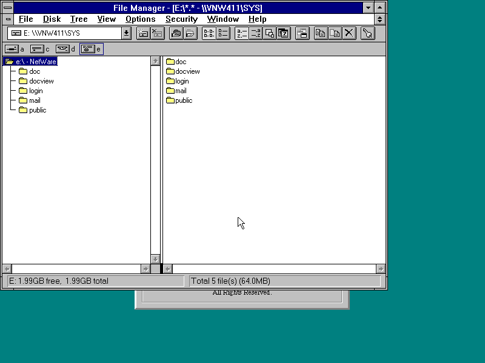The height and width of the screenshot is (363, 485).
Task: Select network drive e icon
Action: pyautogui.click(x=88, y=49)
